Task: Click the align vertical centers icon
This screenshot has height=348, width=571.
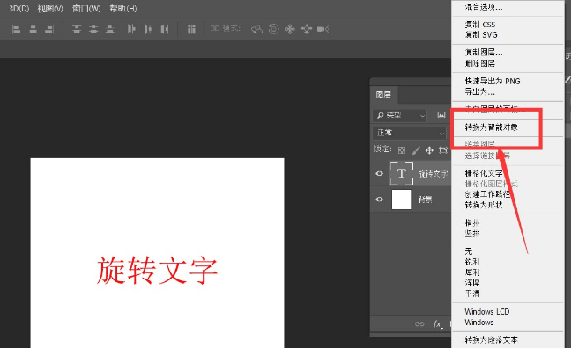Action: [x=93, y=29]
